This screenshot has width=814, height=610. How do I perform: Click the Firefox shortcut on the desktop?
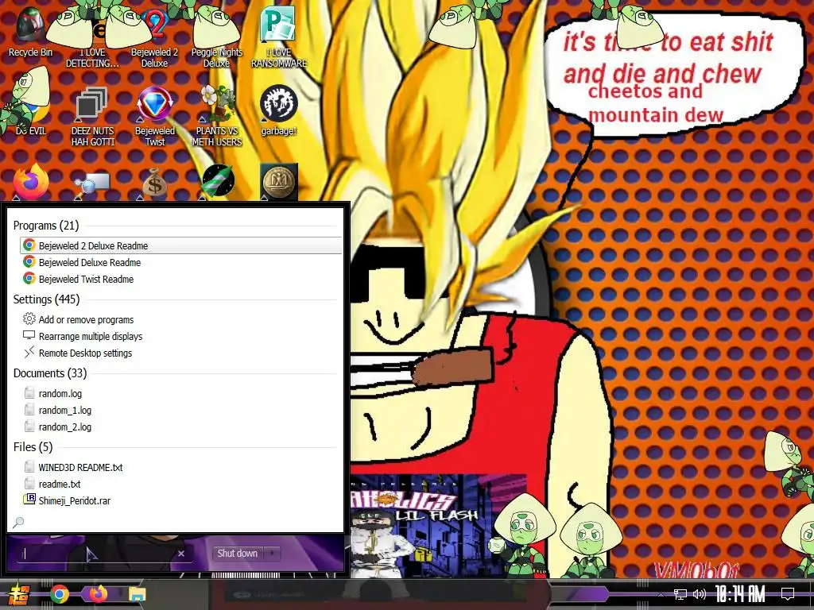[x=31, y=182]
